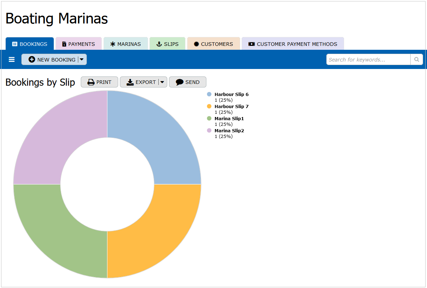Click in the keyword search field

368,60
